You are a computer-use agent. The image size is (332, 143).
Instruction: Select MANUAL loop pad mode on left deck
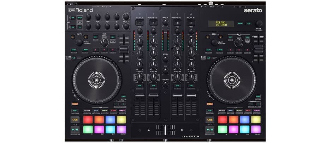click(x=105, y=110)
